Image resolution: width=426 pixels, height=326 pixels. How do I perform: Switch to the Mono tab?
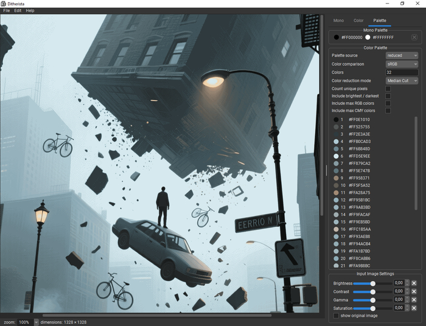click(338, 21)
